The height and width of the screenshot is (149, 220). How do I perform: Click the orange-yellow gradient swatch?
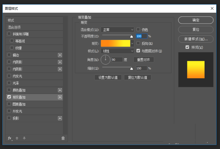[115, 43]
